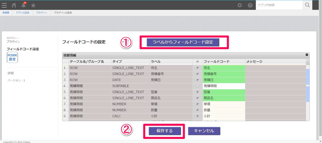The image size is (322, 143).
Task: Toggle checkbox in row 9 小計
Action: pos(198,116)
